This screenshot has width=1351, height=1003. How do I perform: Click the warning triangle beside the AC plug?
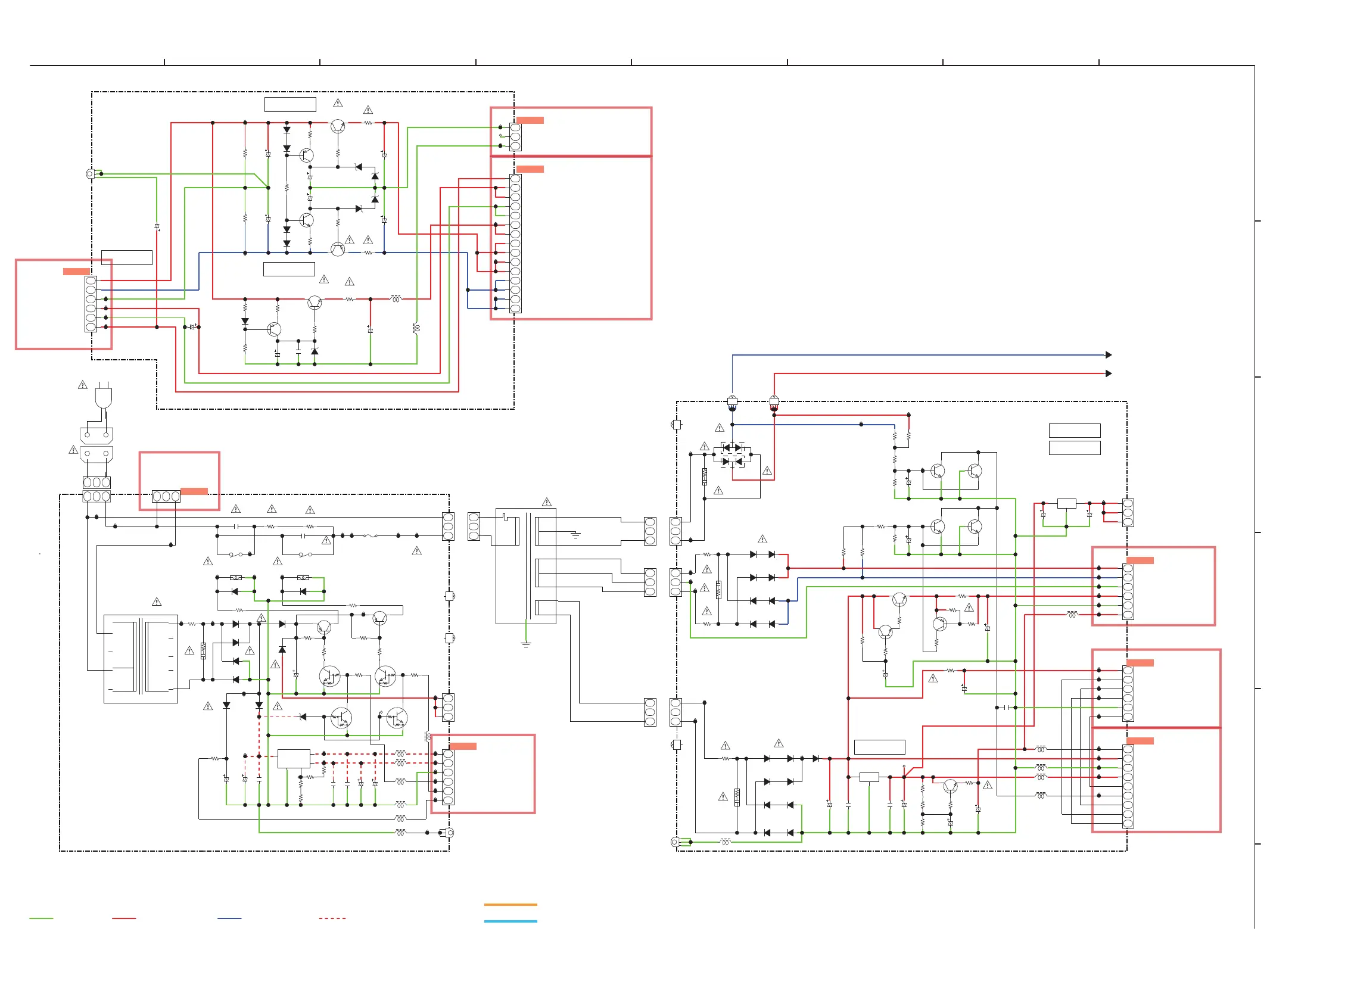(x=83, y=385)
